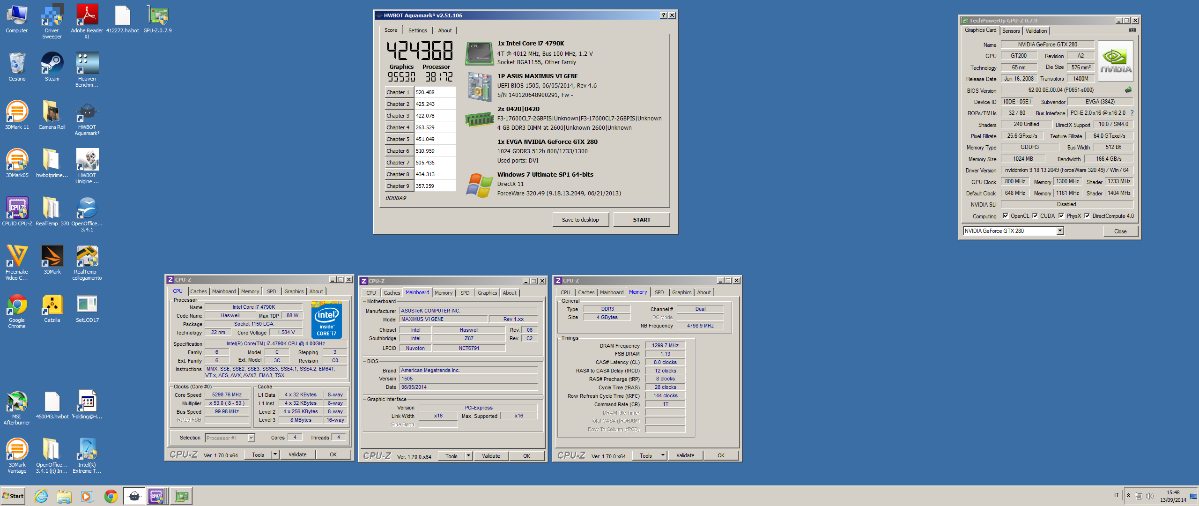Viewport: 1199px width, 506px height.
Task: Click the GPU-Z screenshot camera icon
Action: (x=1132, y=30)
